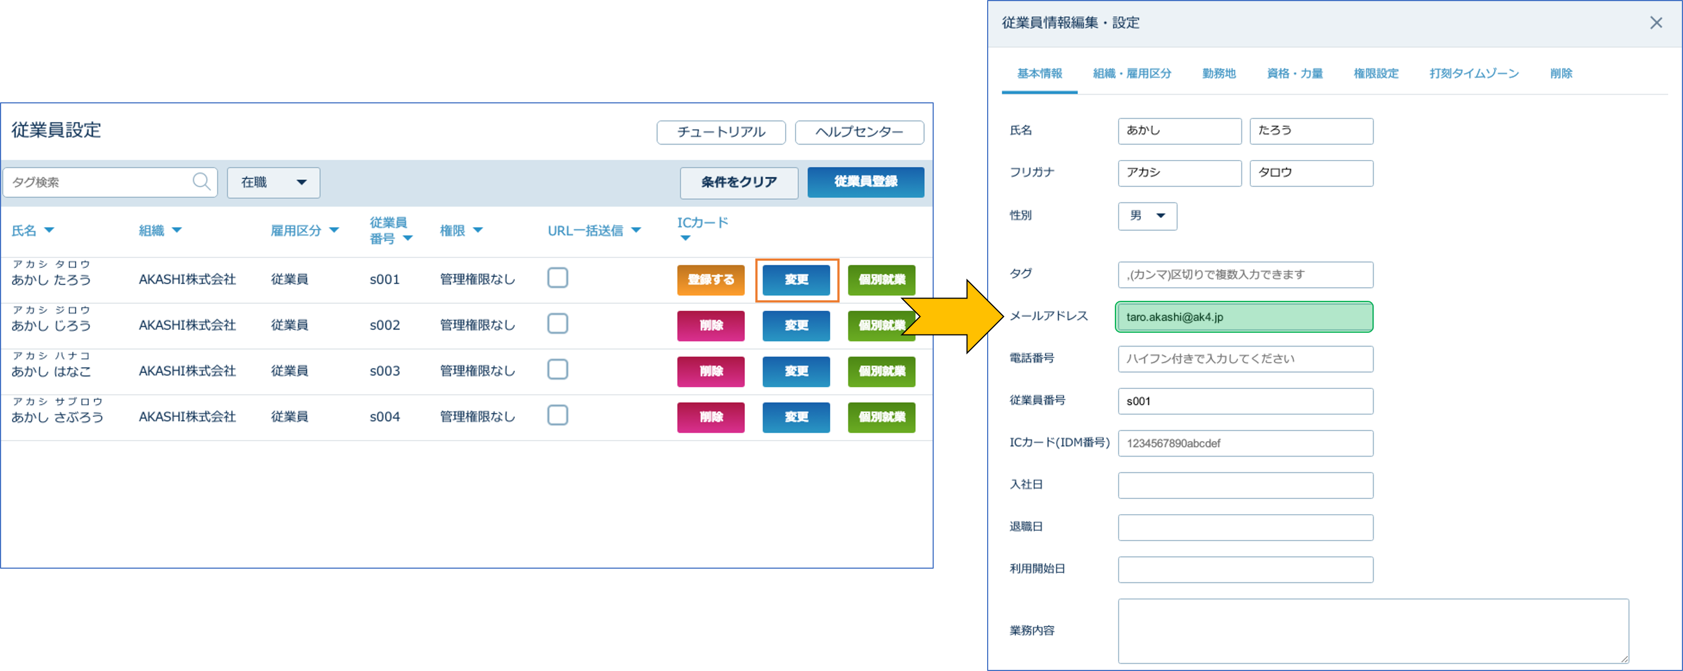Sort by 権限 column header
The image size is (1683, 671).
click(461, 230)
